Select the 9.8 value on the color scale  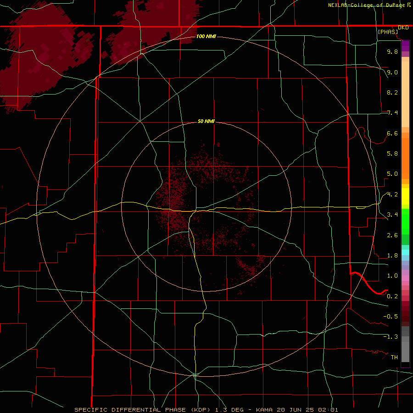[392, 51]
